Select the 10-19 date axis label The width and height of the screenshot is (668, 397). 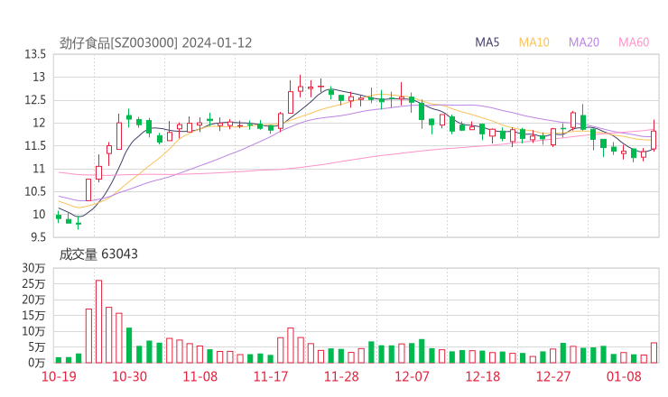pos(59,376)
